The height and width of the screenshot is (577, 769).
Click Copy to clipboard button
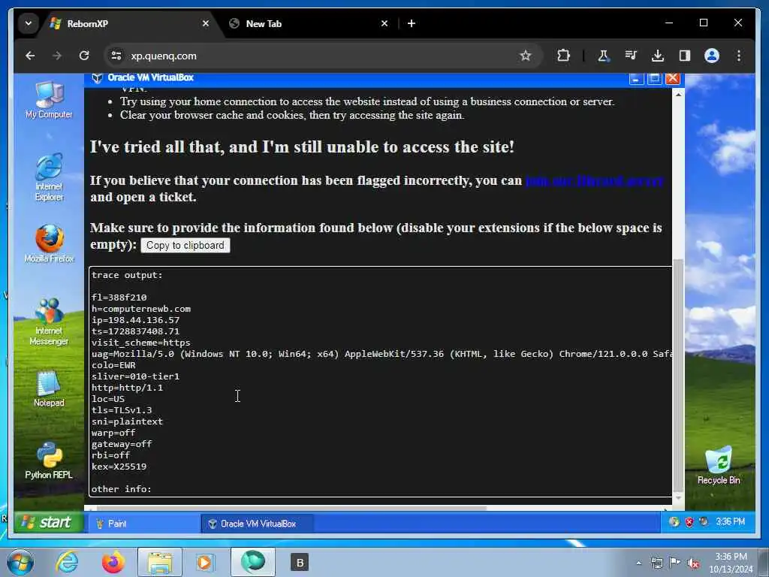185,246
